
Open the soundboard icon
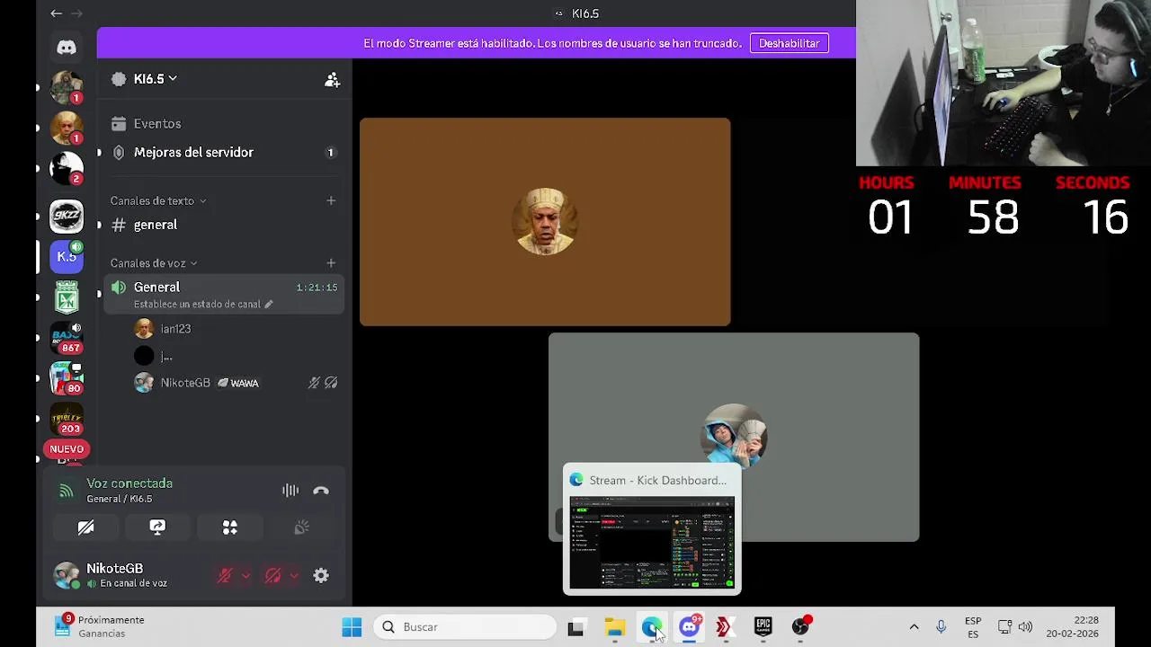(x=301, y=528)
